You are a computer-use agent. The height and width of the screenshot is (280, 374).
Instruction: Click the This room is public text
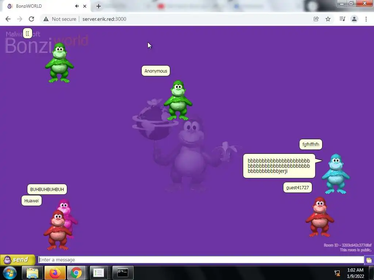(x=356, y=250)
